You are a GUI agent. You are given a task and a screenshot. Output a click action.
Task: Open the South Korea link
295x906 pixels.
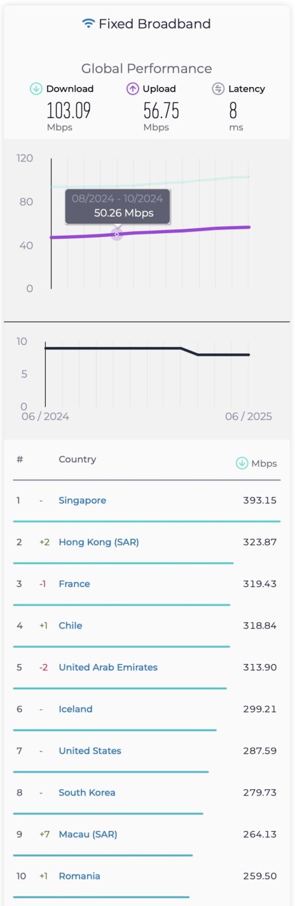point(87,792)
